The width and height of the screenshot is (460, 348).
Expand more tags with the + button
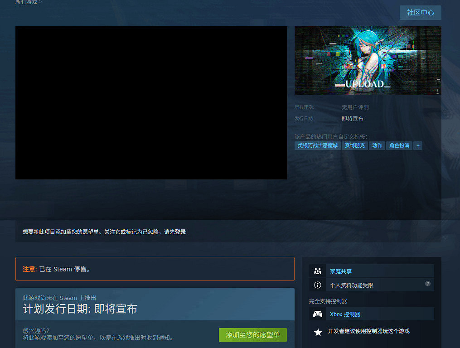[x=417, y=145]
